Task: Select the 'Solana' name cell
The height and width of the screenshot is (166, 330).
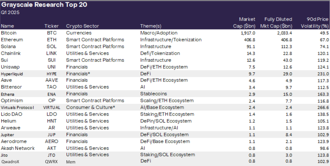Action: click(9, 46)
